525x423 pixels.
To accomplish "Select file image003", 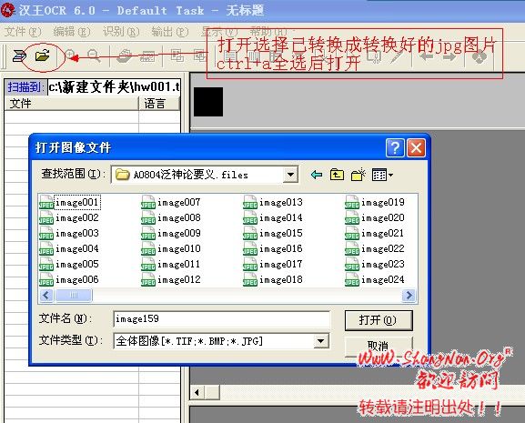I will click(69, 233).
